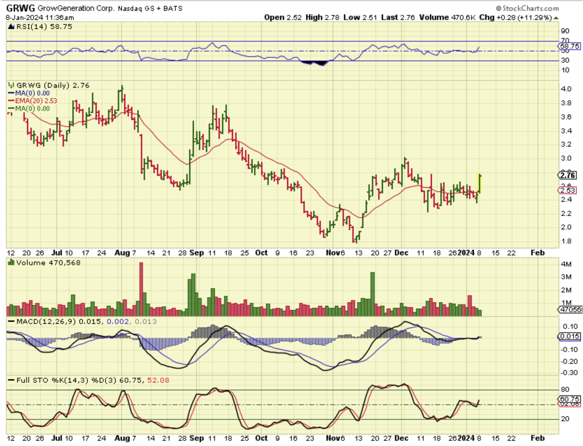
Task: Click the green up-arrow after the Chg percentage
Action: coord(556,17)
